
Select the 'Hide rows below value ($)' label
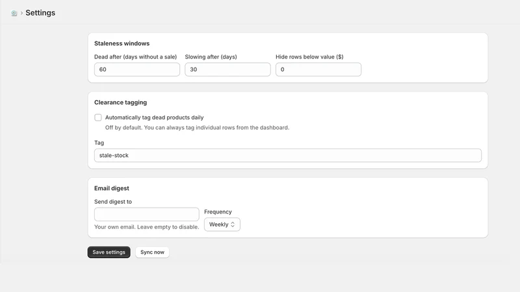click(x=309, y=56)
